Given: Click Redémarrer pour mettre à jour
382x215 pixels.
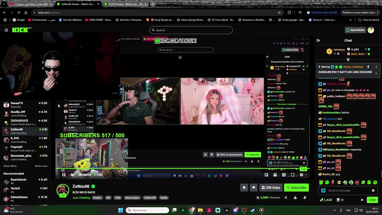Looking at the screenshot, I should [x=360, y=13].
